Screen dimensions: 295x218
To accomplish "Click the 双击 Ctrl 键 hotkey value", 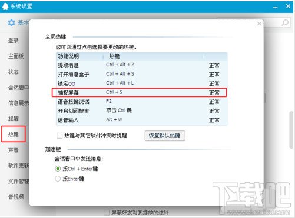I will coord(119,110).
